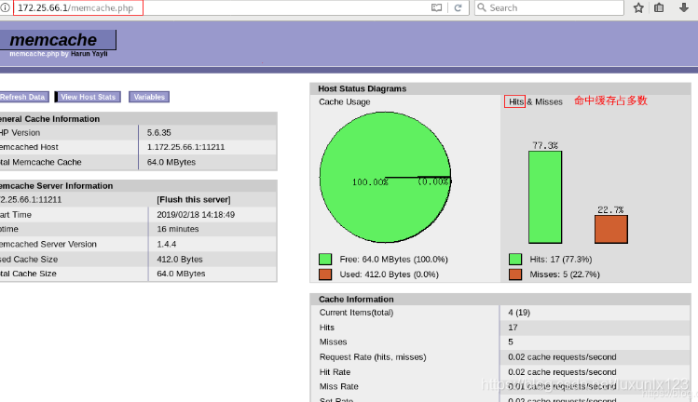Click the Cache Information heading

click(356, 300)
